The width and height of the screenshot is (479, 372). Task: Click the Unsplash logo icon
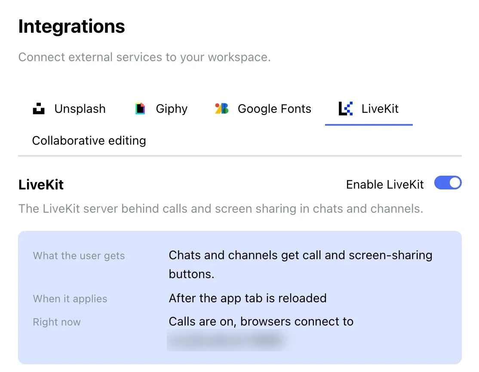click(39, 108)
